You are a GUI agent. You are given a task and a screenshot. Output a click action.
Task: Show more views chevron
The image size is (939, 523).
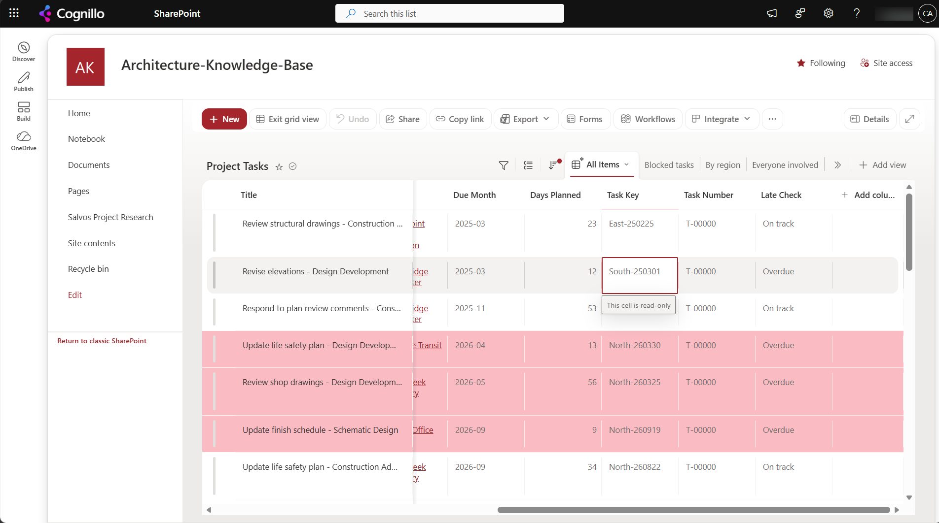(837, 165)
